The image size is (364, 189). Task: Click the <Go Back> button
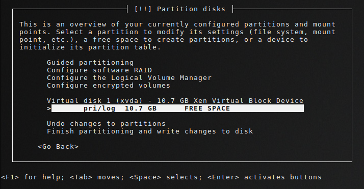pyautogui.click(x=58, y=147)
